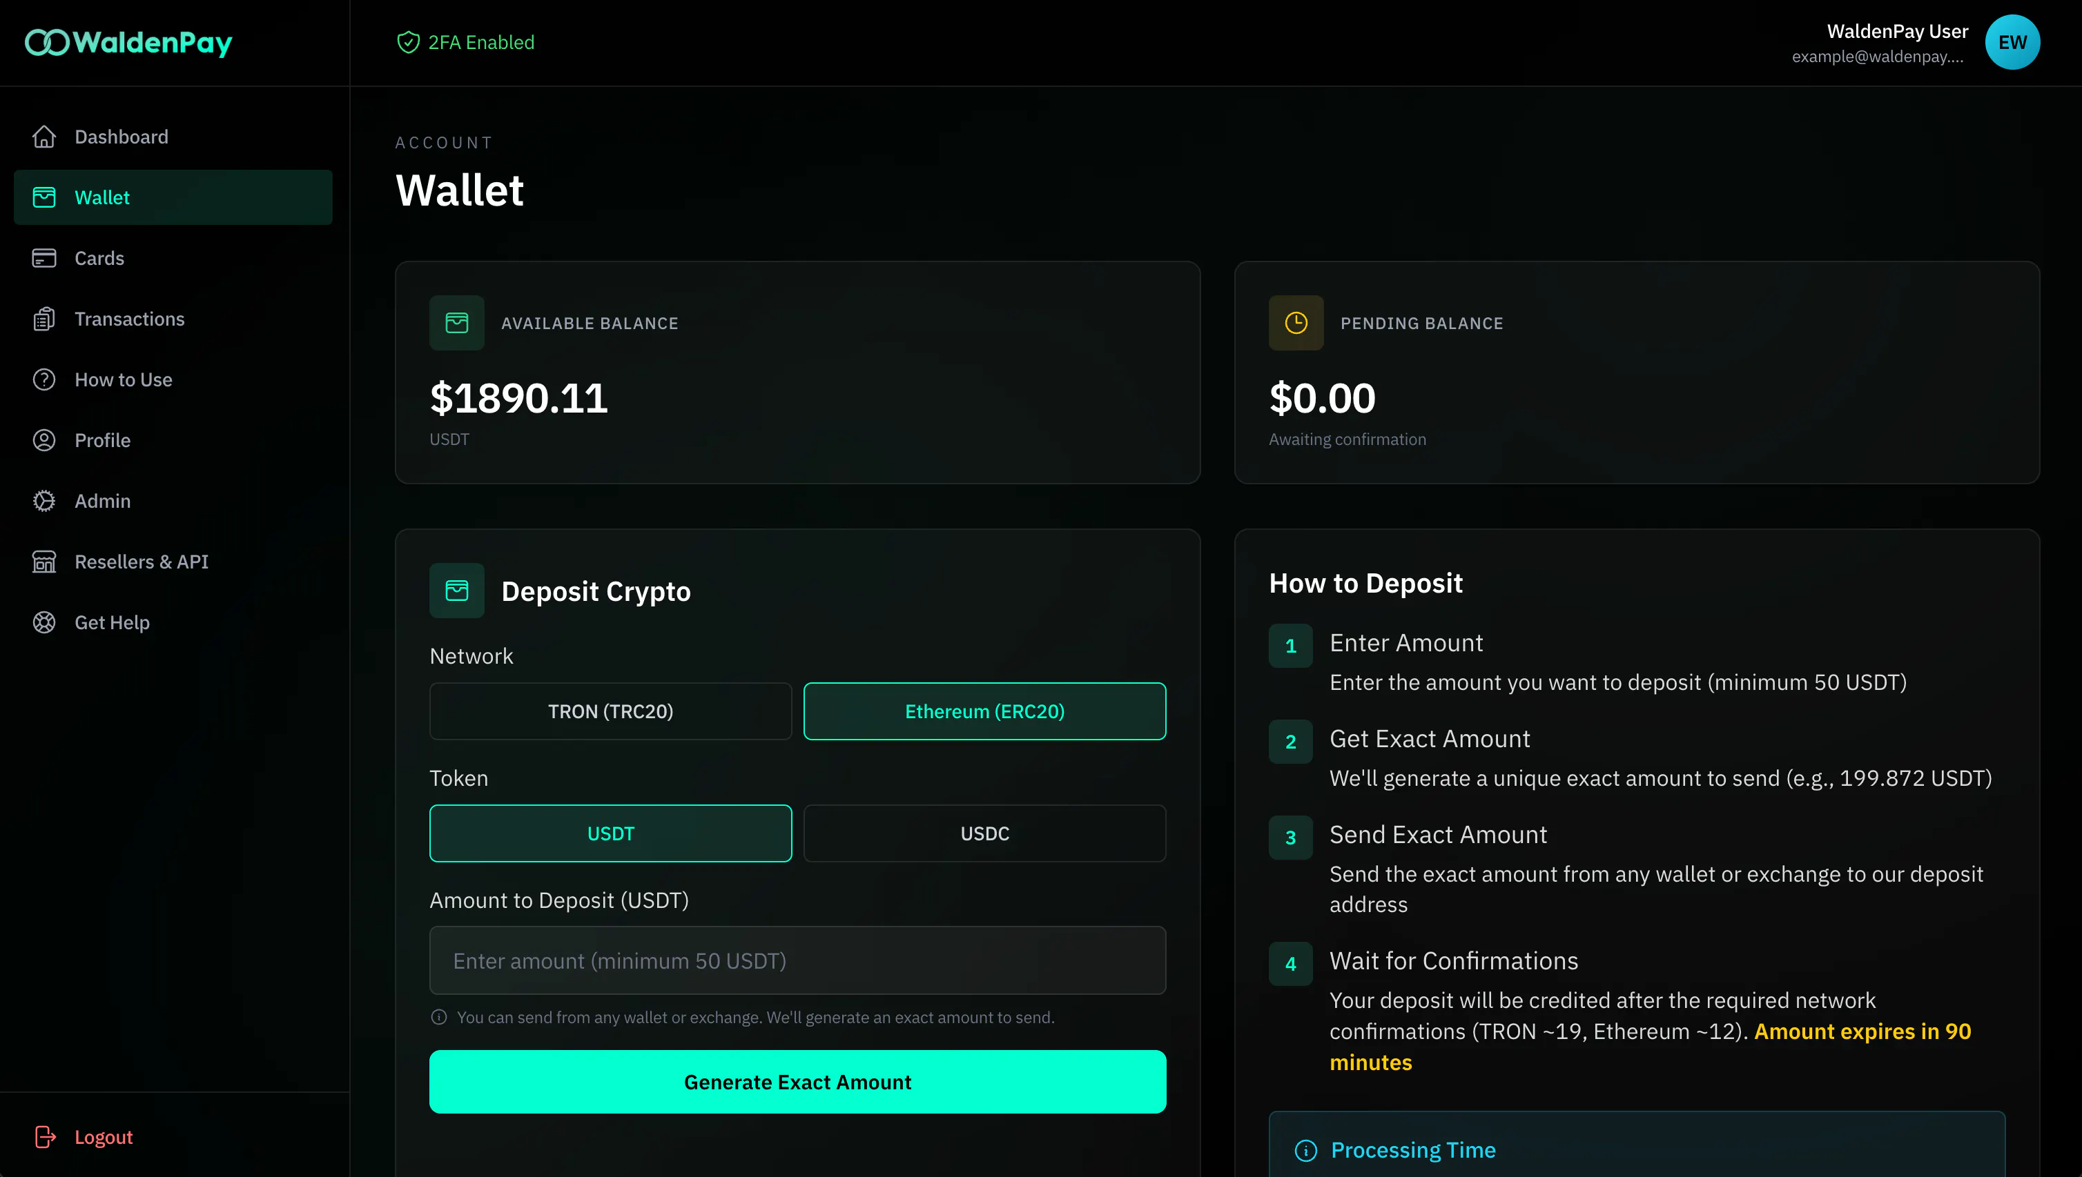Click the Processing Time info icon
2082x1177 pixels.
1305,1149
